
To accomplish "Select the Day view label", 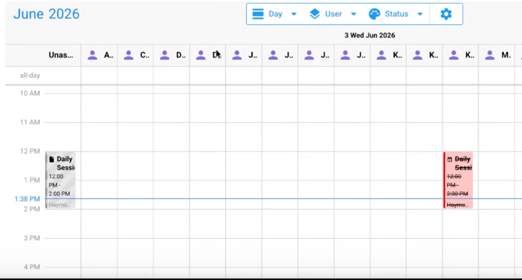I will (275, 14).
